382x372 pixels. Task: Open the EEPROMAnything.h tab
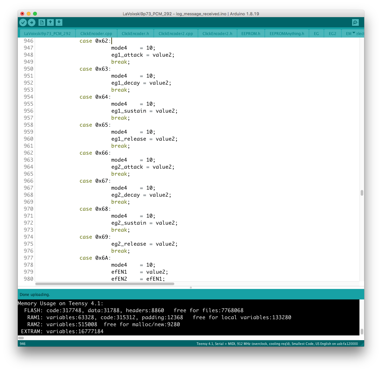pos(287,33)
